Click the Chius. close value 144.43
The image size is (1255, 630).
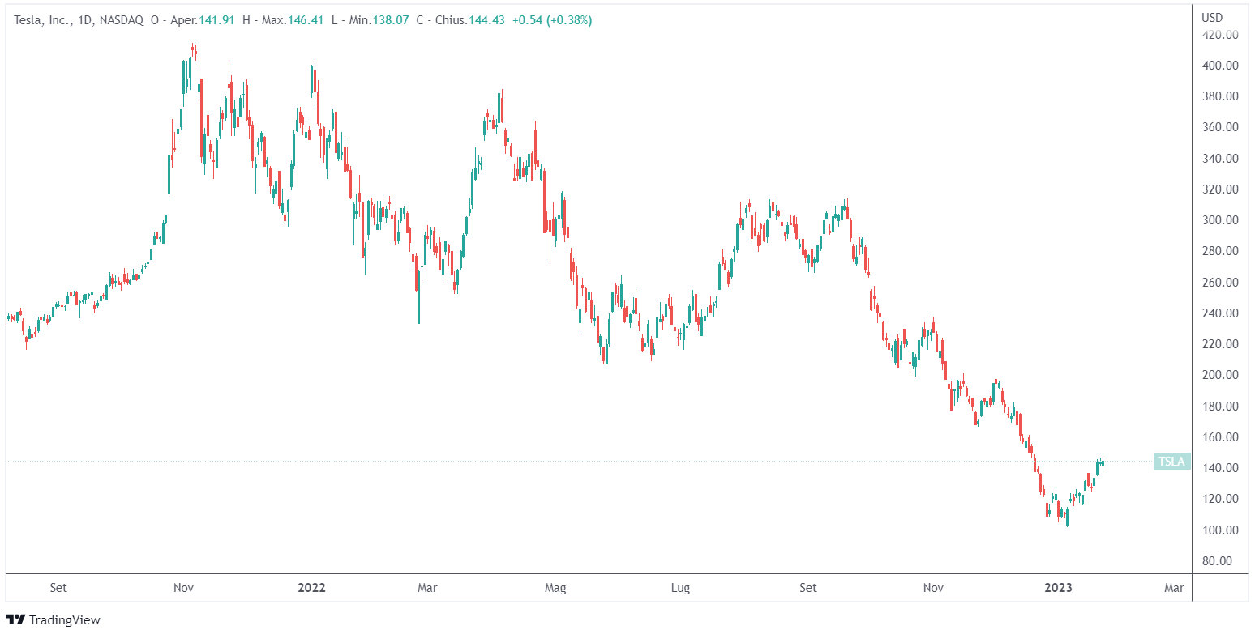pos(486,20)
